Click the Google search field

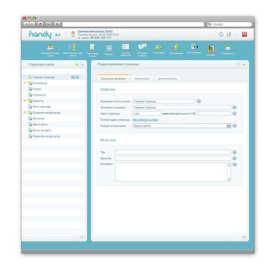pyautogui.click(x=230, y=24)
